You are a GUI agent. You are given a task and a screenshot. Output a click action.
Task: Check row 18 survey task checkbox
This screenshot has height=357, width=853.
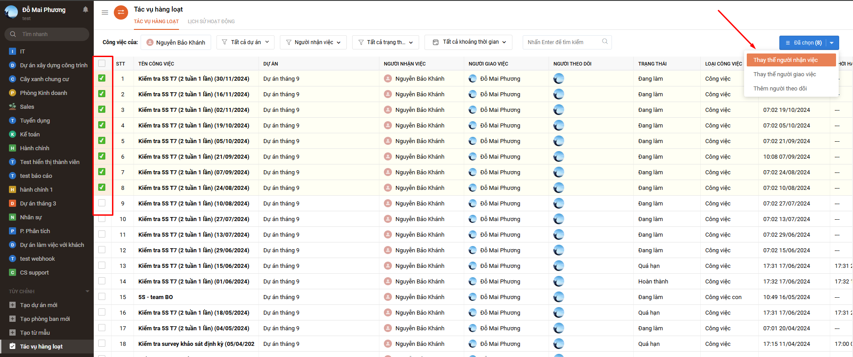click(x=102, y=343)
